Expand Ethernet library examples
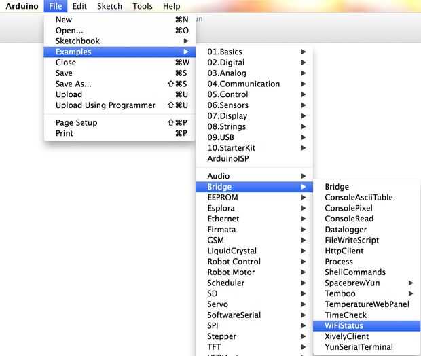Screen dimensions: 421x356 254,219
